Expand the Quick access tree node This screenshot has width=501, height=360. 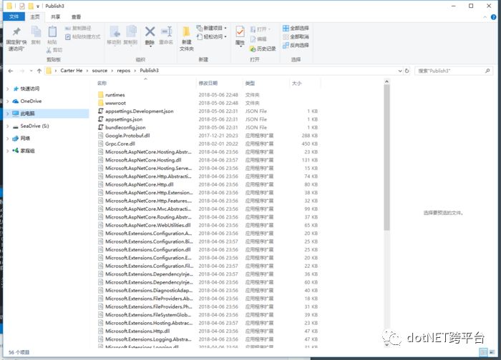pos(8,89)
